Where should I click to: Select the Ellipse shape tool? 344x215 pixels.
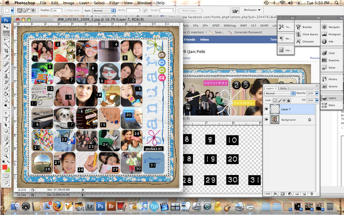point(6,131)
